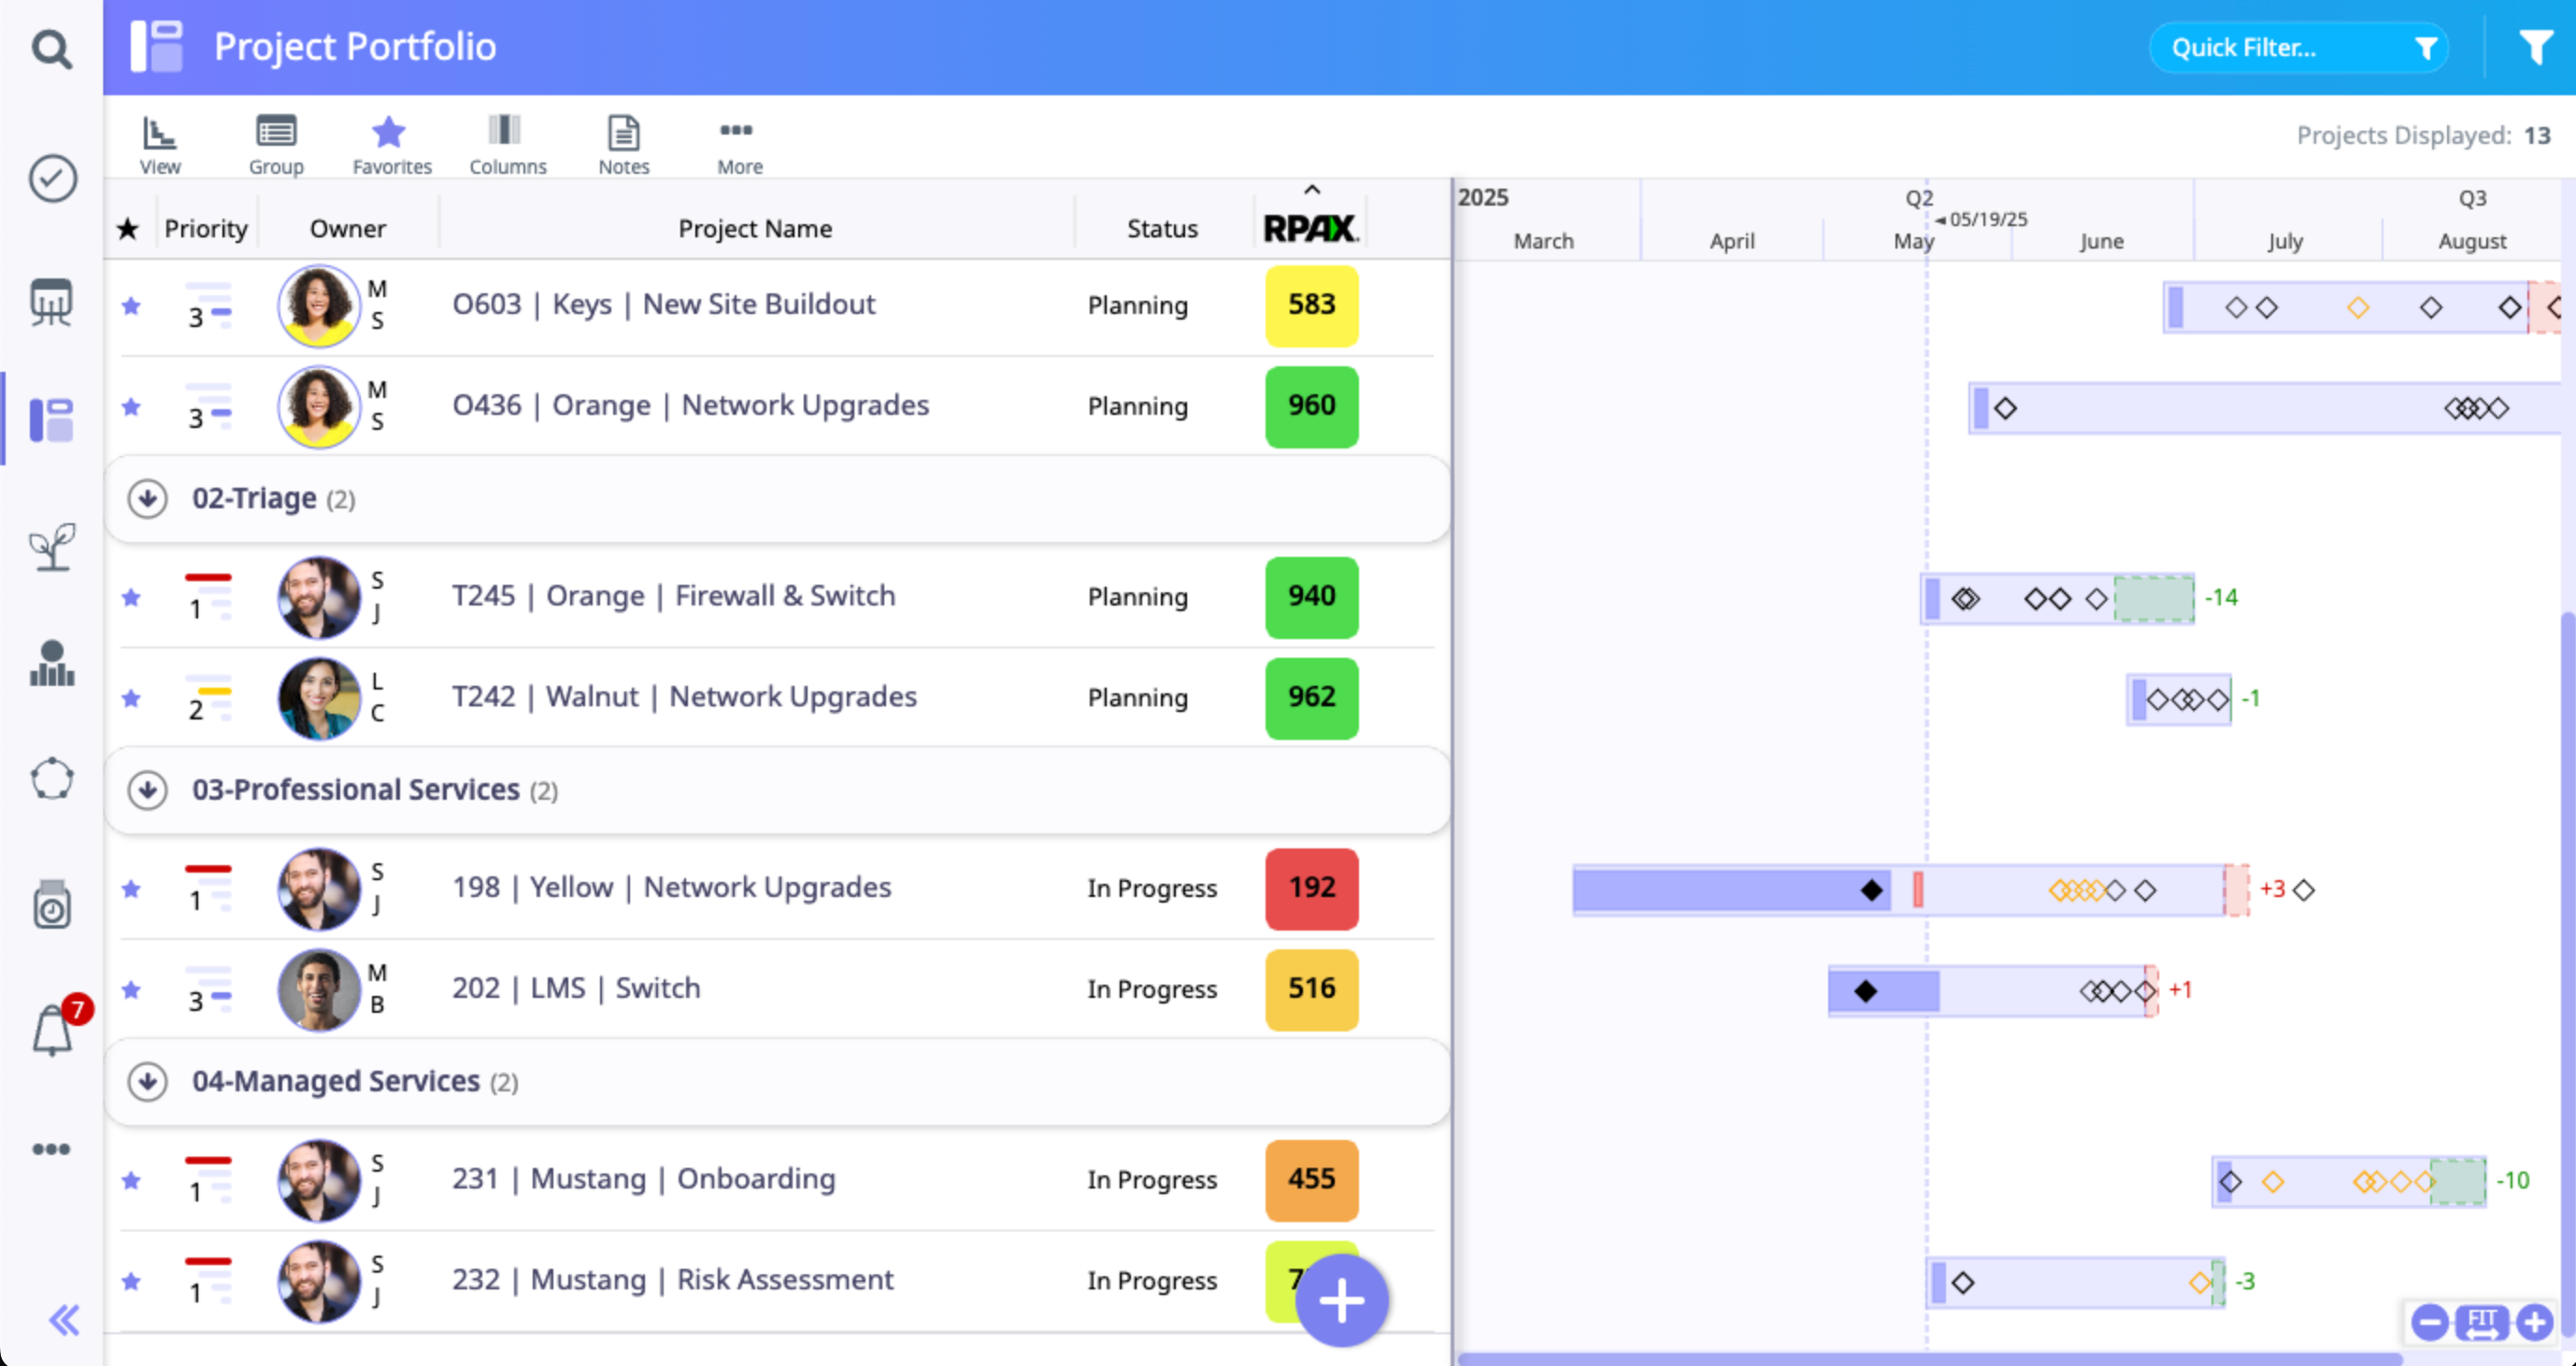Collapse the 02-Triage group
The height and width of the screenshot is (1366, 2576).
tap(147, 498)
